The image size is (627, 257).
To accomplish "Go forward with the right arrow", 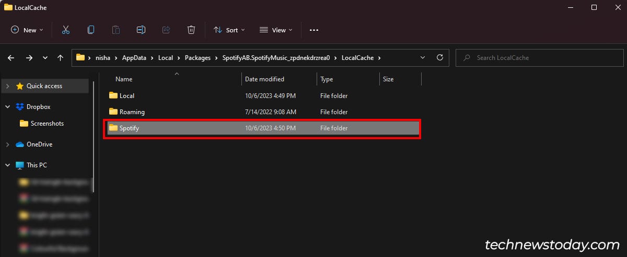I will point(29,58).
